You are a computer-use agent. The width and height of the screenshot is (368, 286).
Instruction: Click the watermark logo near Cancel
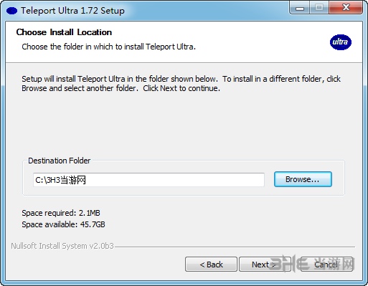pos(311,263)
